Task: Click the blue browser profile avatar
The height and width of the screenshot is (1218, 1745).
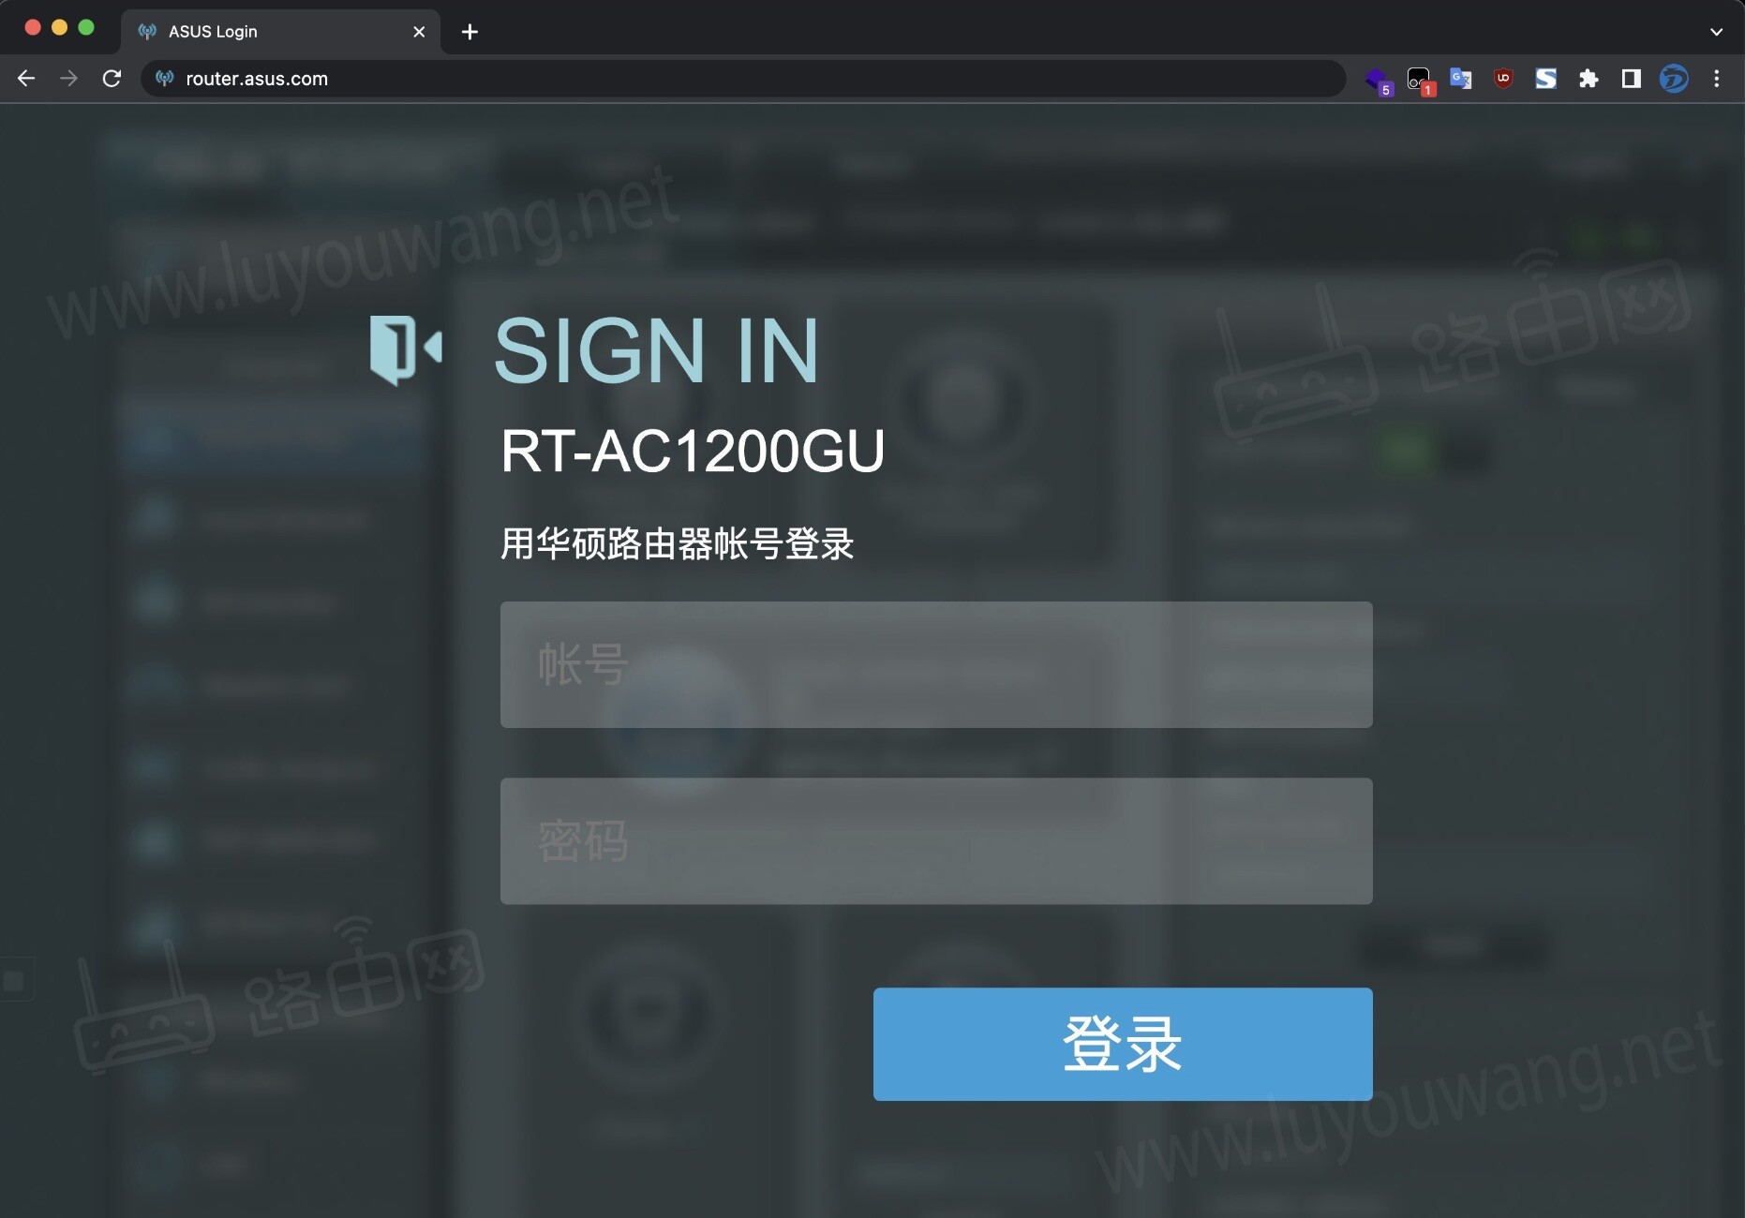Action: tap(1674, 79)
